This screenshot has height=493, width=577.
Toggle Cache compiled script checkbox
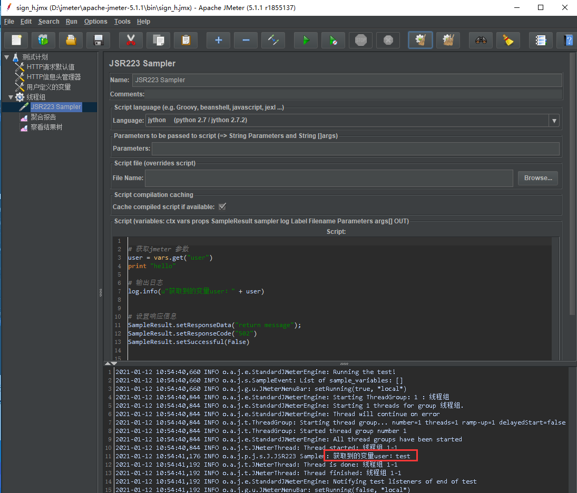pyautogui.click(x=222, y=206)
